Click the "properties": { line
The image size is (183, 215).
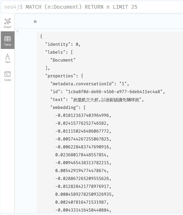[x=64, y=76]
